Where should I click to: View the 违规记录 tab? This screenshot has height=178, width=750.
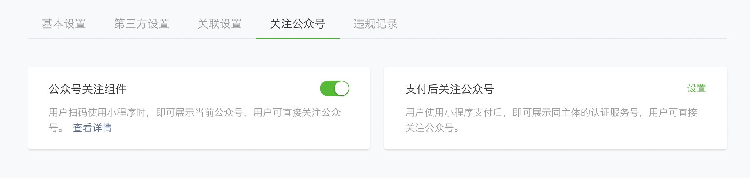click(375, 24)
